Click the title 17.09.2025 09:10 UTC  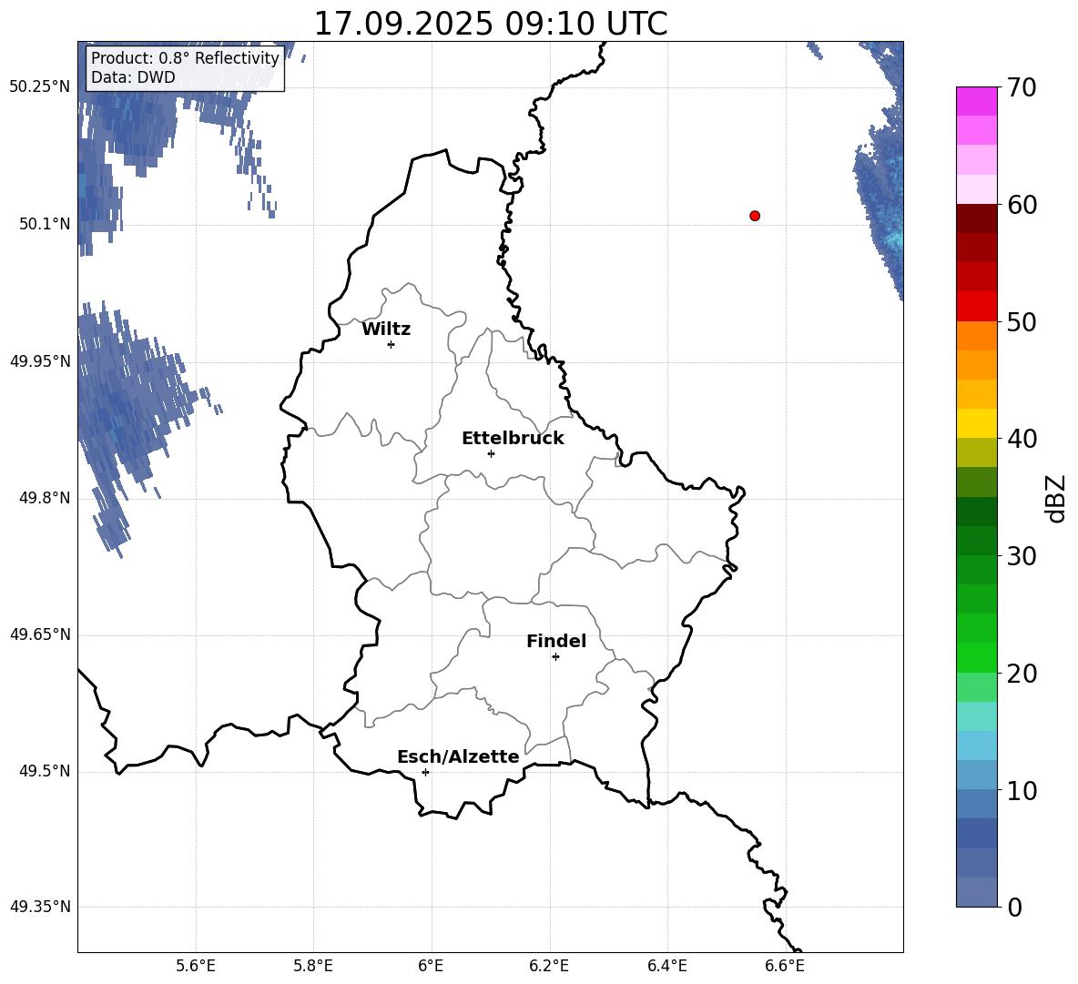coord(491,24)
